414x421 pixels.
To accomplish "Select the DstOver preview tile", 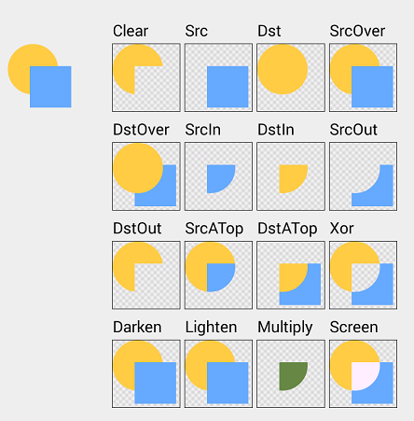I will 146,176.
